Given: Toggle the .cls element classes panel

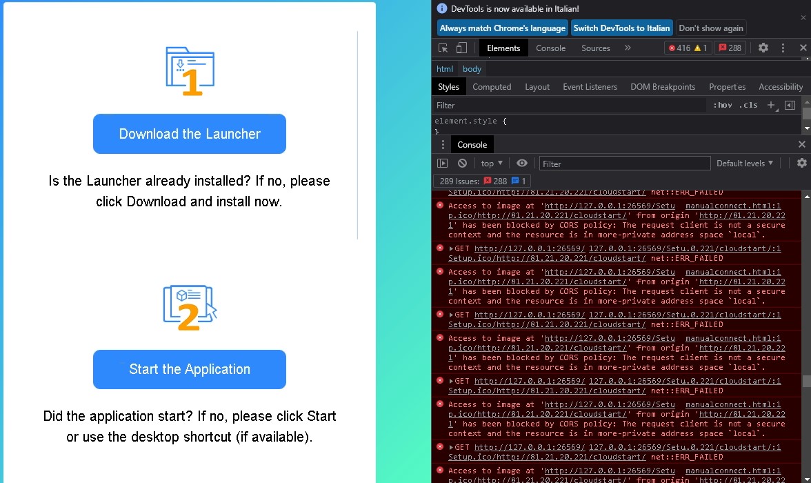Looking at the screenshot, I should (748, 106).
